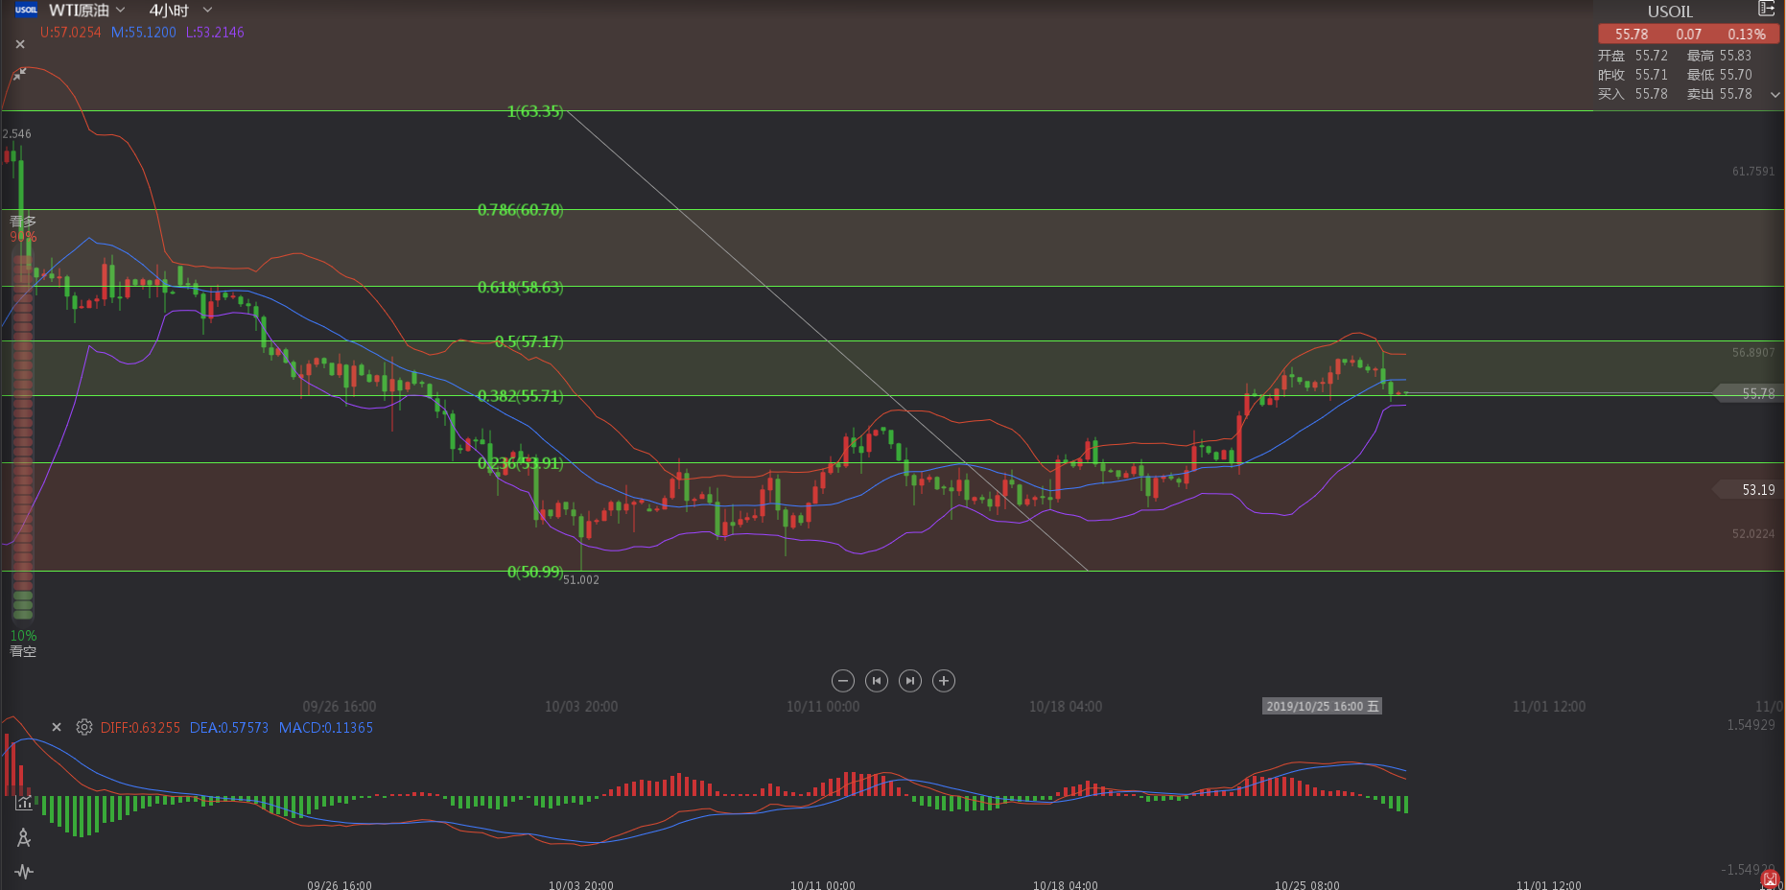The image size is (1786, 890).
Task: Zoom in the chart with plus button
Action: pos(944,681)
